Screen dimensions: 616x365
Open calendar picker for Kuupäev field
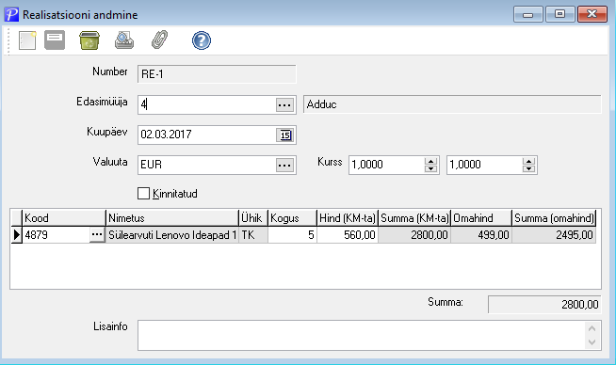pos(285,135)
